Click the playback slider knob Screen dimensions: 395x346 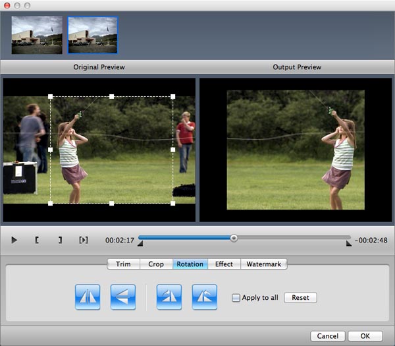(234, 238)
